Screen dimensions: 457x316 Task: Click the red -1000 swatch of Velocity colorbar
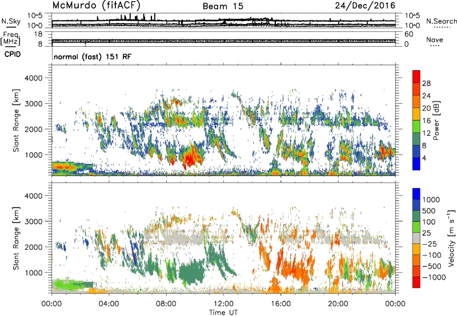click(416, 282)
